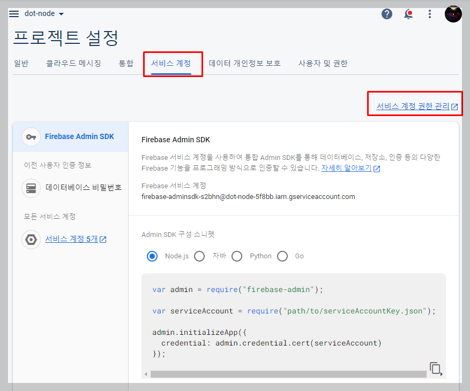Choose the Python radio button

point(237,256)
